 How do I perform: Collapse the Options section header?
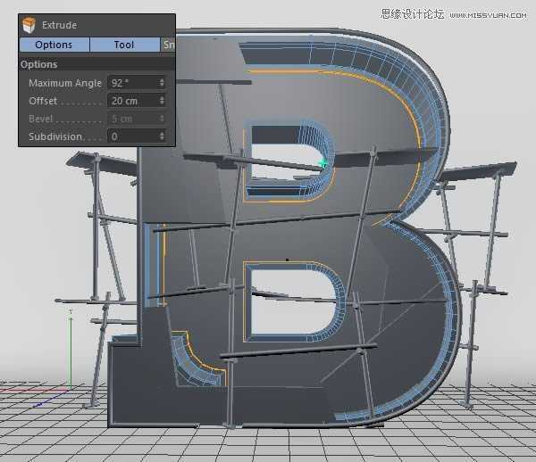coord(38,64)
